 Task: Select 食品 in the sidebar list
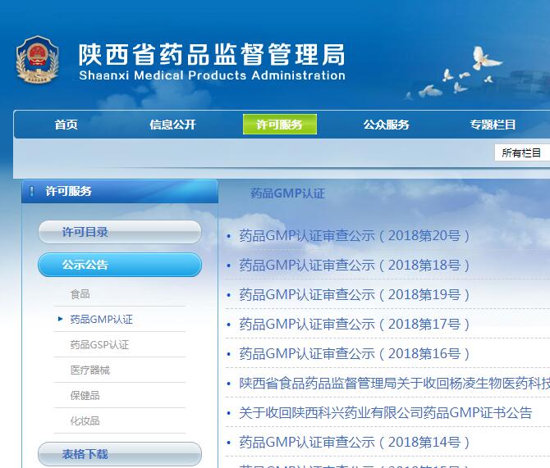click(80, 293)
